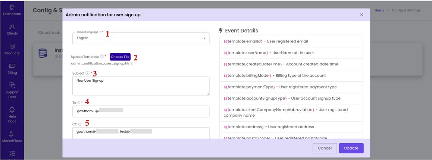Click the database icon on background card

(43, 53)
